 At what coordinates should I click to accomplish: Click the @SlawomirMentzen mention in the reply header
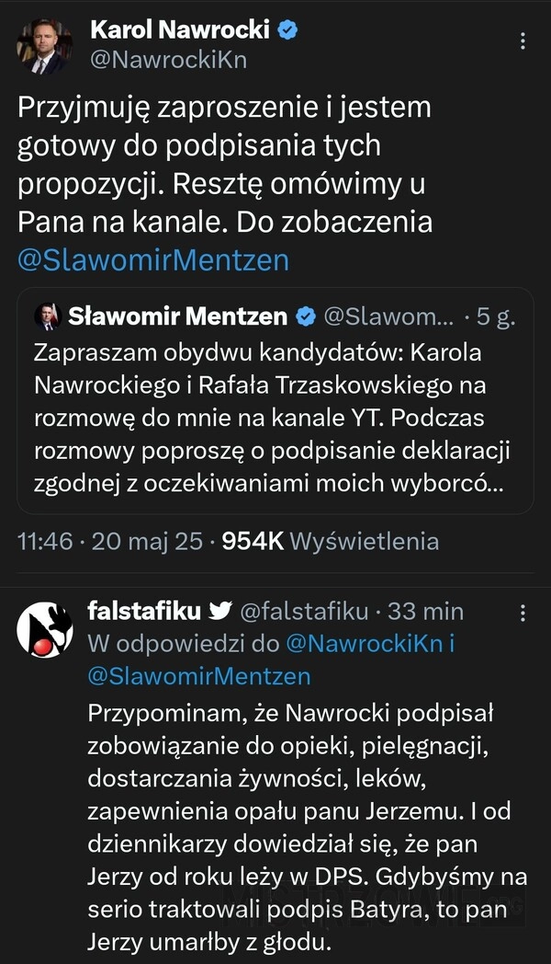198,676
